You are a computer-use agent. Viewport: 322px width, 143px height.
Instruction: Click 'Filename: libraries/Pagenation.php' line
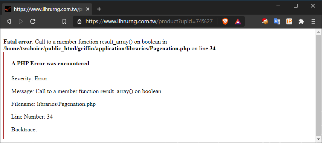tap(53, 104)
